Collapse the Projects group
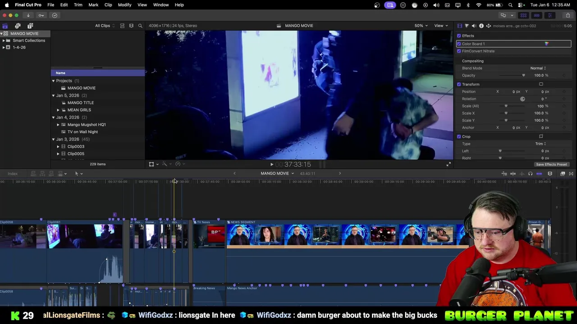Viewport: 577px width, 324px height. point(53,81)
